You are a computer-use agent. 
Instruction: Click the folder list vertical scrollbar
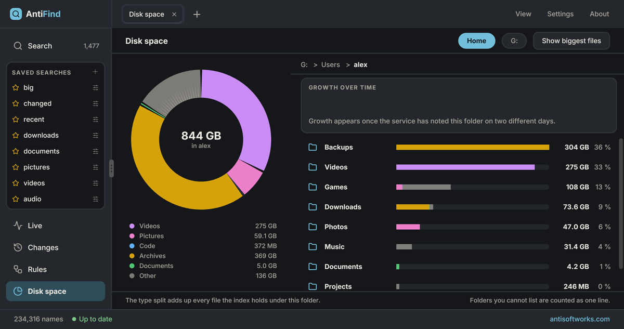click(620, 203)
